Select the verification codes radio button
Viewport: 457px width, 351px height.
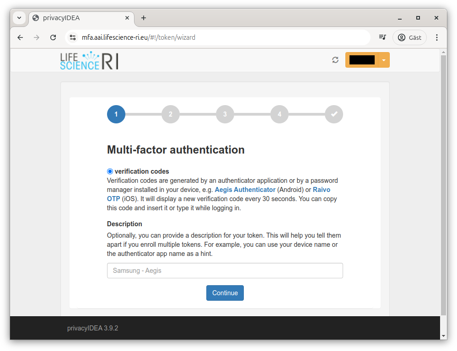click(x=110, y=171)
